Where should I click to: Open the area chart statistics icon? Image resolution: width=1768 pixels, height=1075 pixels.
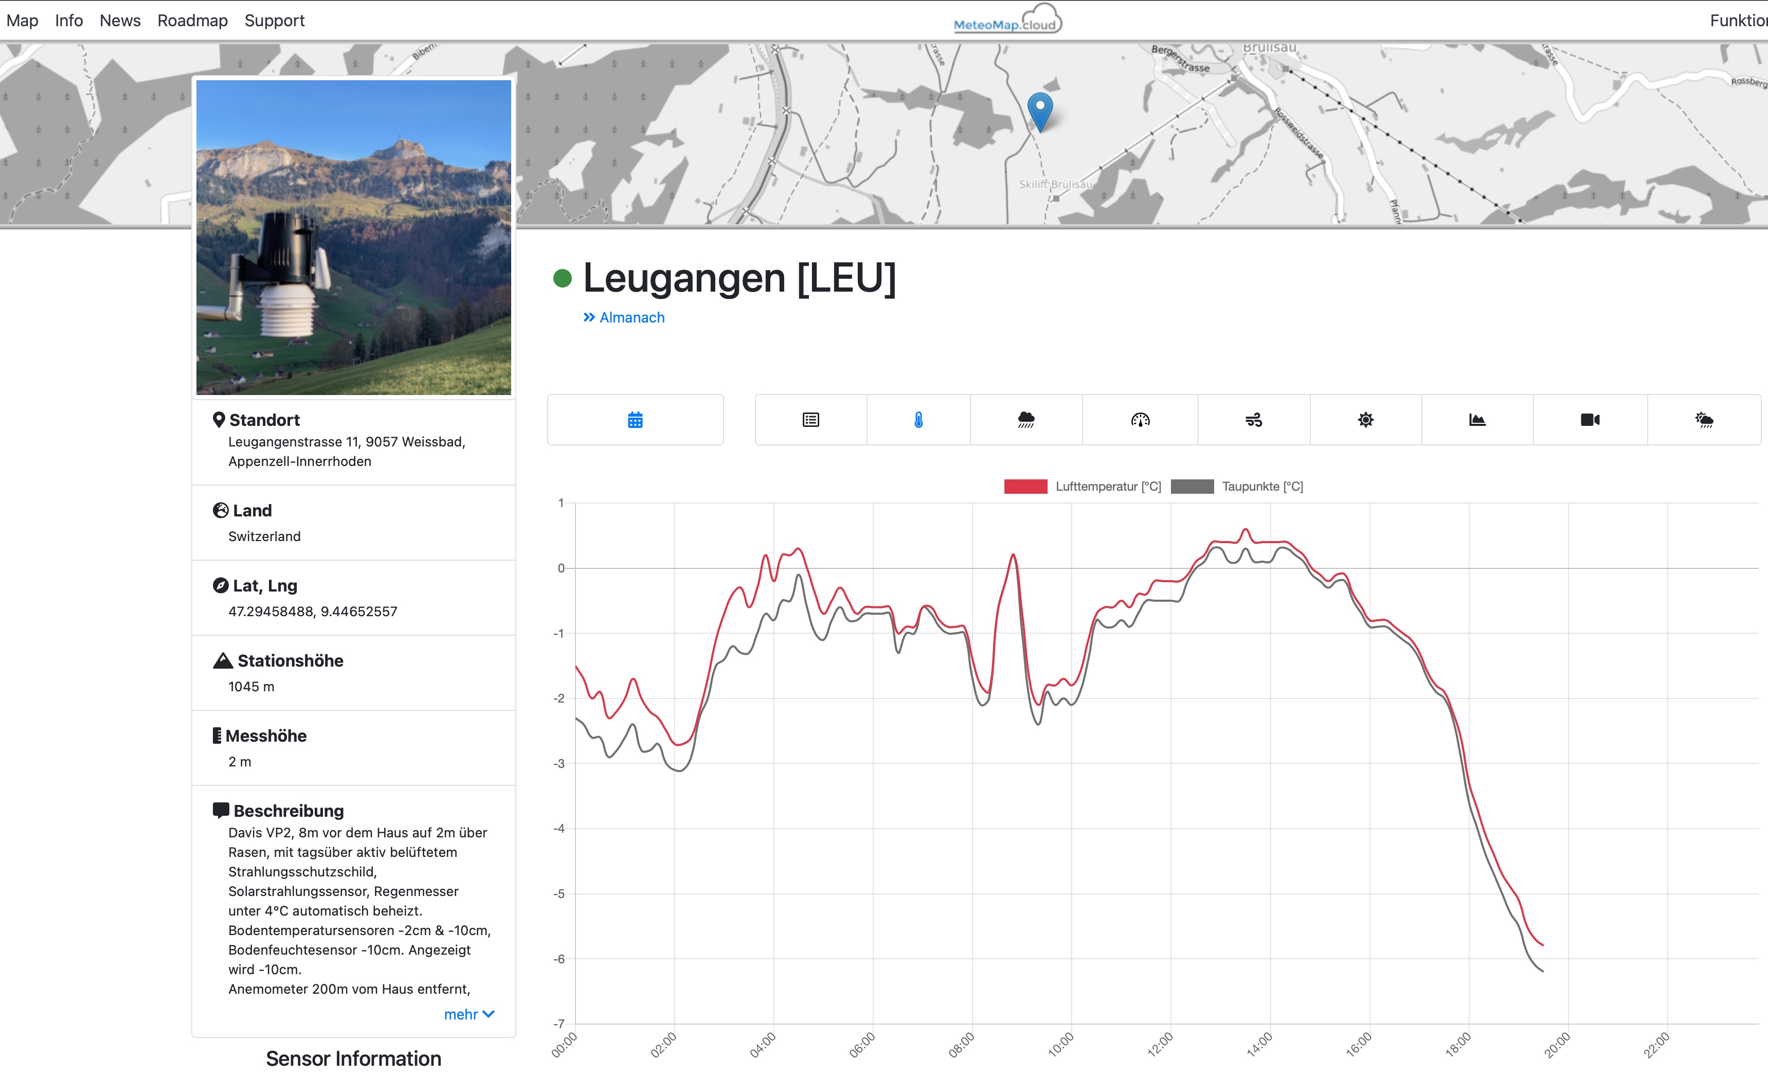(x=1477, y=420)
